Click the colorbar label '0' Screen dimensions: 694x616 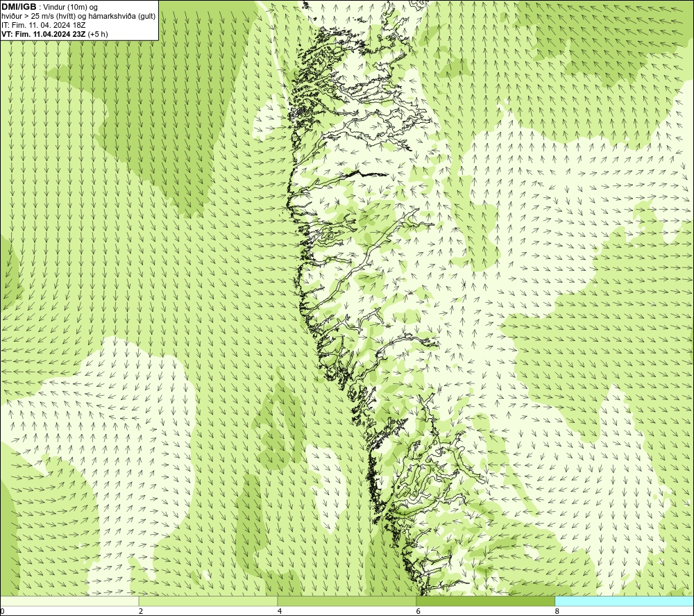coord(2,612)
